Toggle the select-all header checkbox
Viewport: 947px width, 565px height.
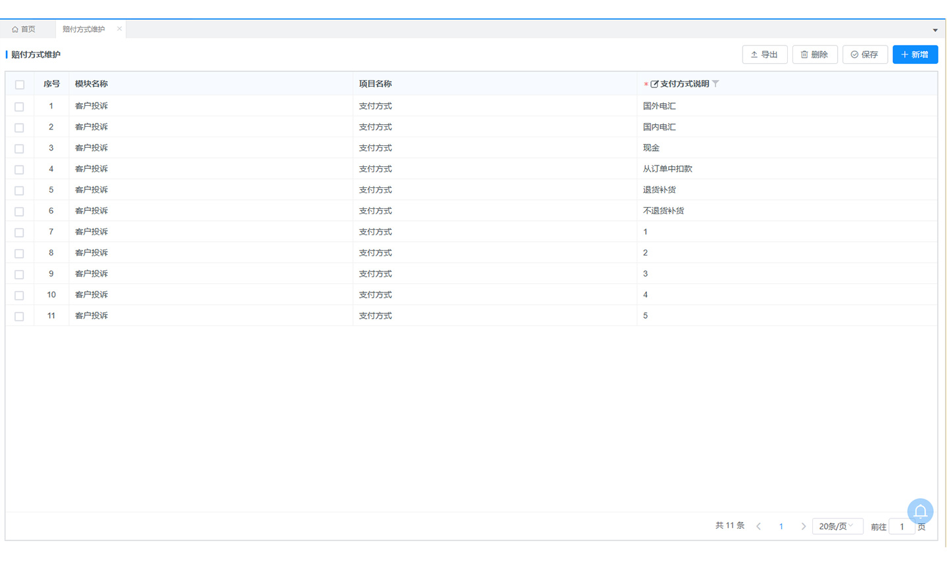point(20,85)
